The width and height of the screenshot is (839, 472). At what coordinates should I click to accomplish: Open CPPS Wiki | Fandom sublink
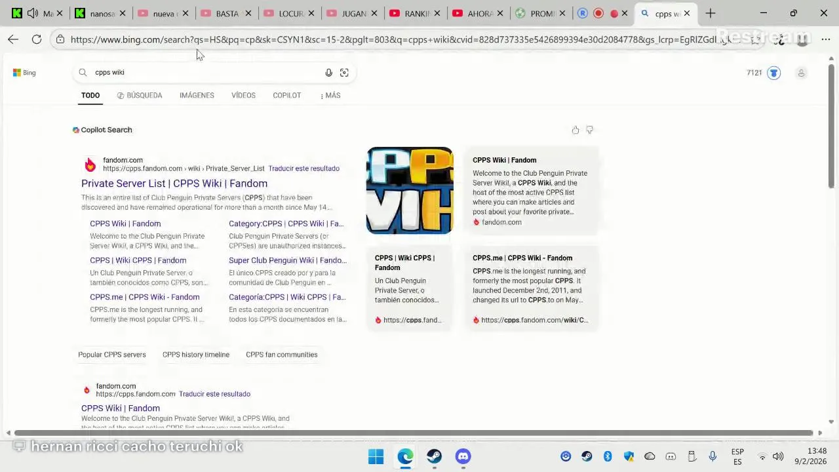tap(125, 224)
